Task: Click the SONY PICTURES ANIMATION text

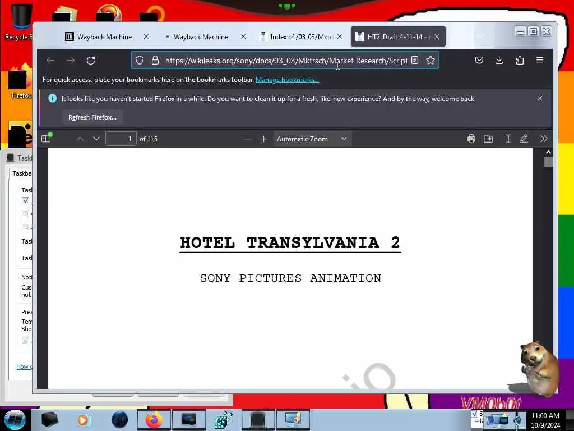Action: [x=290, y=278]
